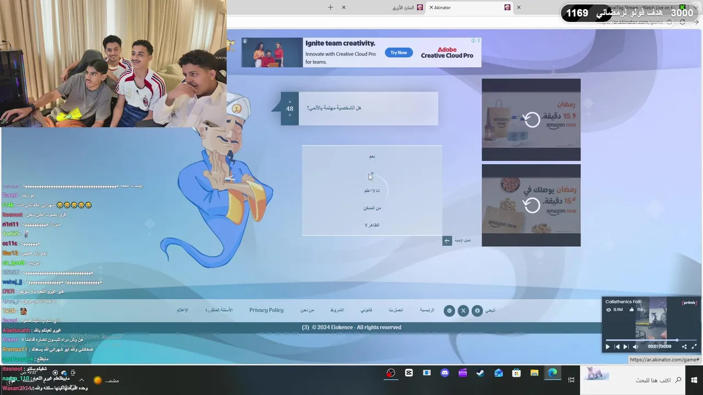Open CapCut from the taskbar
This screenshot has height=395, width=703.
(x=409, y=373)
